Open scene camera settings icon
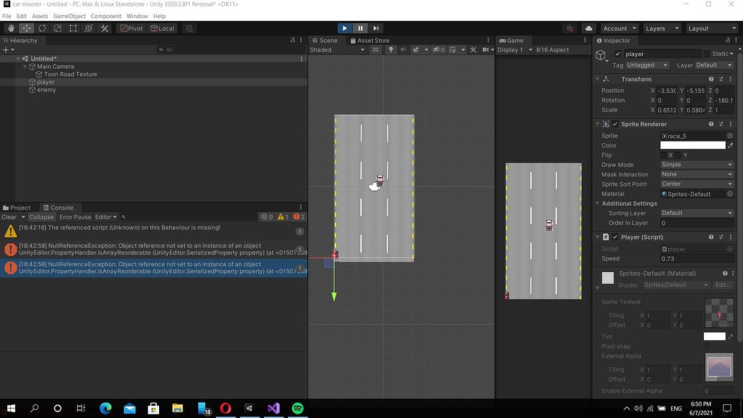 click(x=486, y=49)
